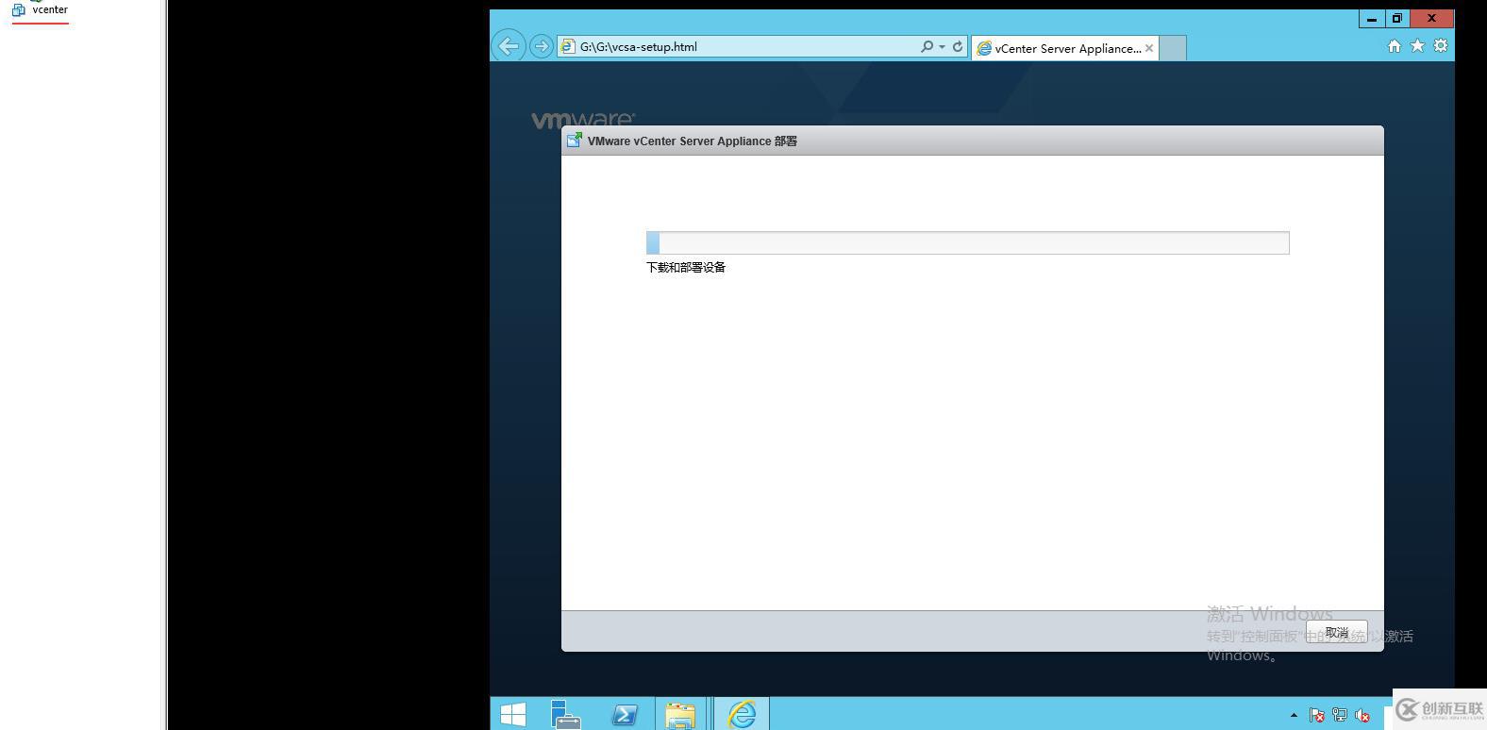
Task: Go to the browser home page icon
Action: pyautogui.click(x=1395, y=45)
